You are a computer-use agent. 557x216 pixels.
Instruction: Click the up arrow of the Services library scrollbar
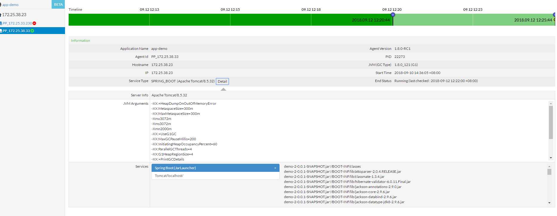(x=549, y=166)
